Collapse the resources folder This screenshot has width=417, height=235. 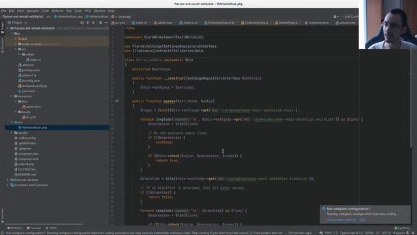coord(12,96)
